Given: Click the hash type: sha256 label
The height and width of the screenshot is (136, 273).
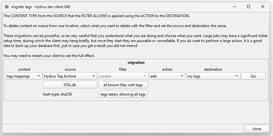Looking at the screenshot, I should [x=58, y=94].
